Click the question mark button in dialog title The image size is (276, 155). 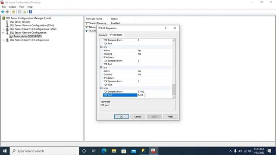[166, 28]
